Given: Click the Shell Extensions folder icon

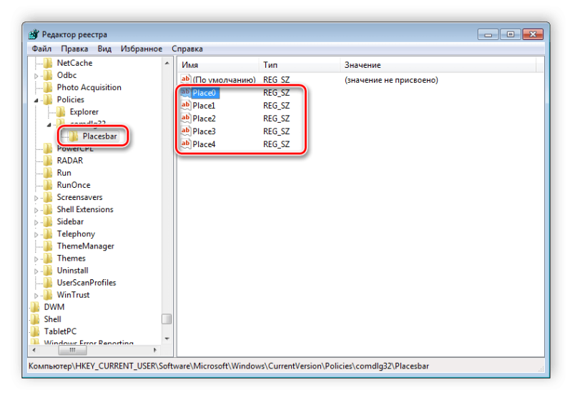Looking at the screenshot, I should [48, 209].
